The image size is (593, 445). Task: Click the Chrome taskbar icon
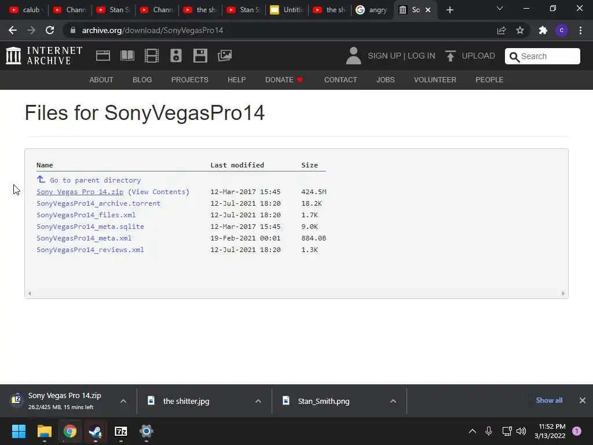click(x=70, y=431)
